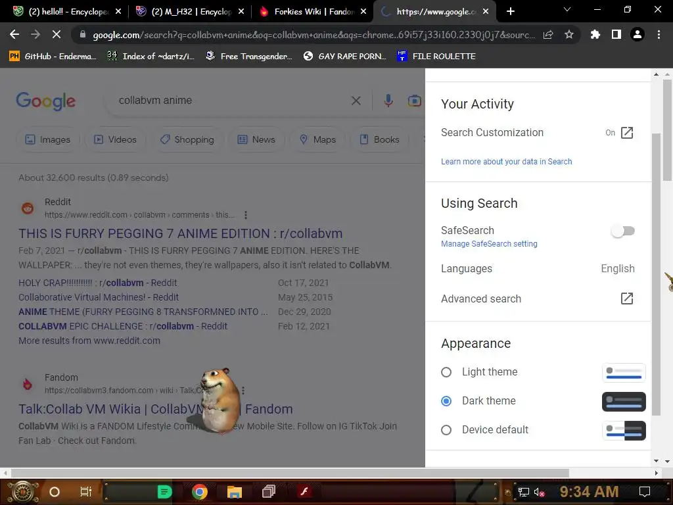Open THIS IS FURRY PEGGING 7 result title

tap(180, 233)
